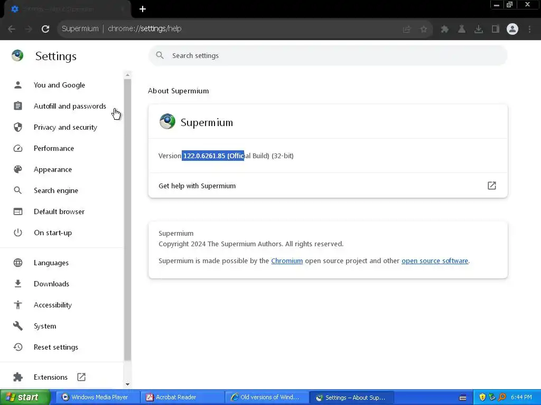Reload the settings page
Image resolution: width=541 pixels, height=405 pixels.
(45, 29)
